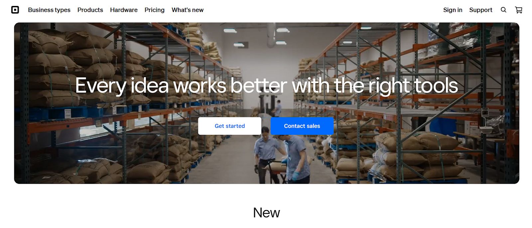Screen dimensions: 532x228
Task: Click the word Every in the hero headline
Action: [x=101, y=86]
